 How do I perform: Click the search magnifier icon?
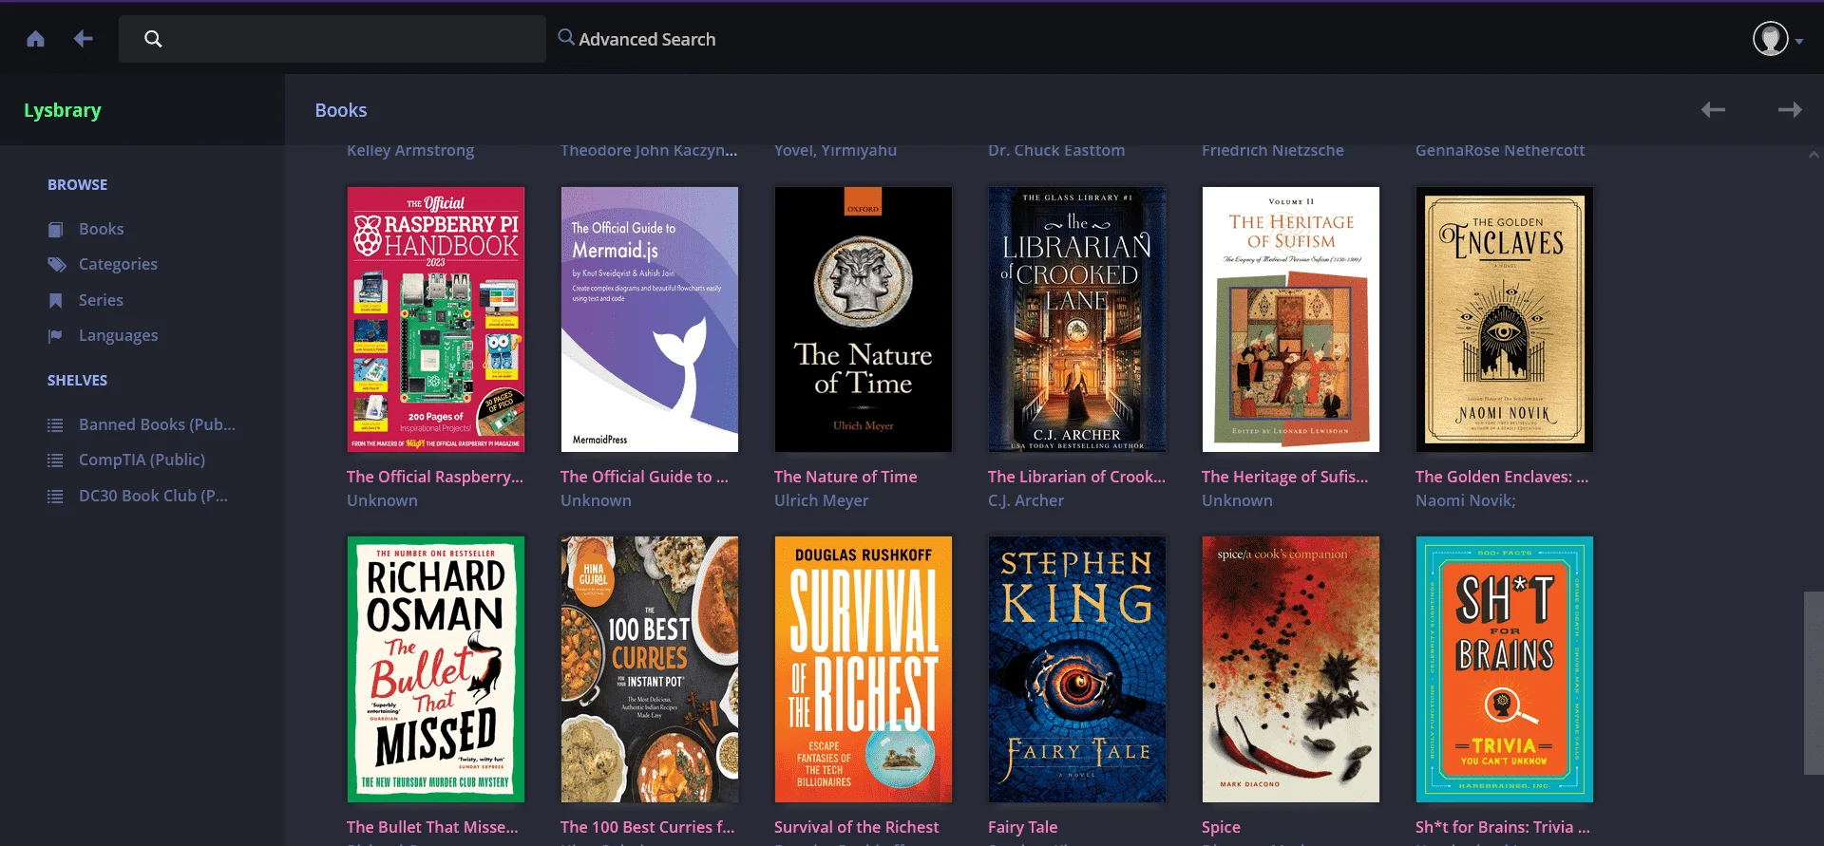click(153, 39)
